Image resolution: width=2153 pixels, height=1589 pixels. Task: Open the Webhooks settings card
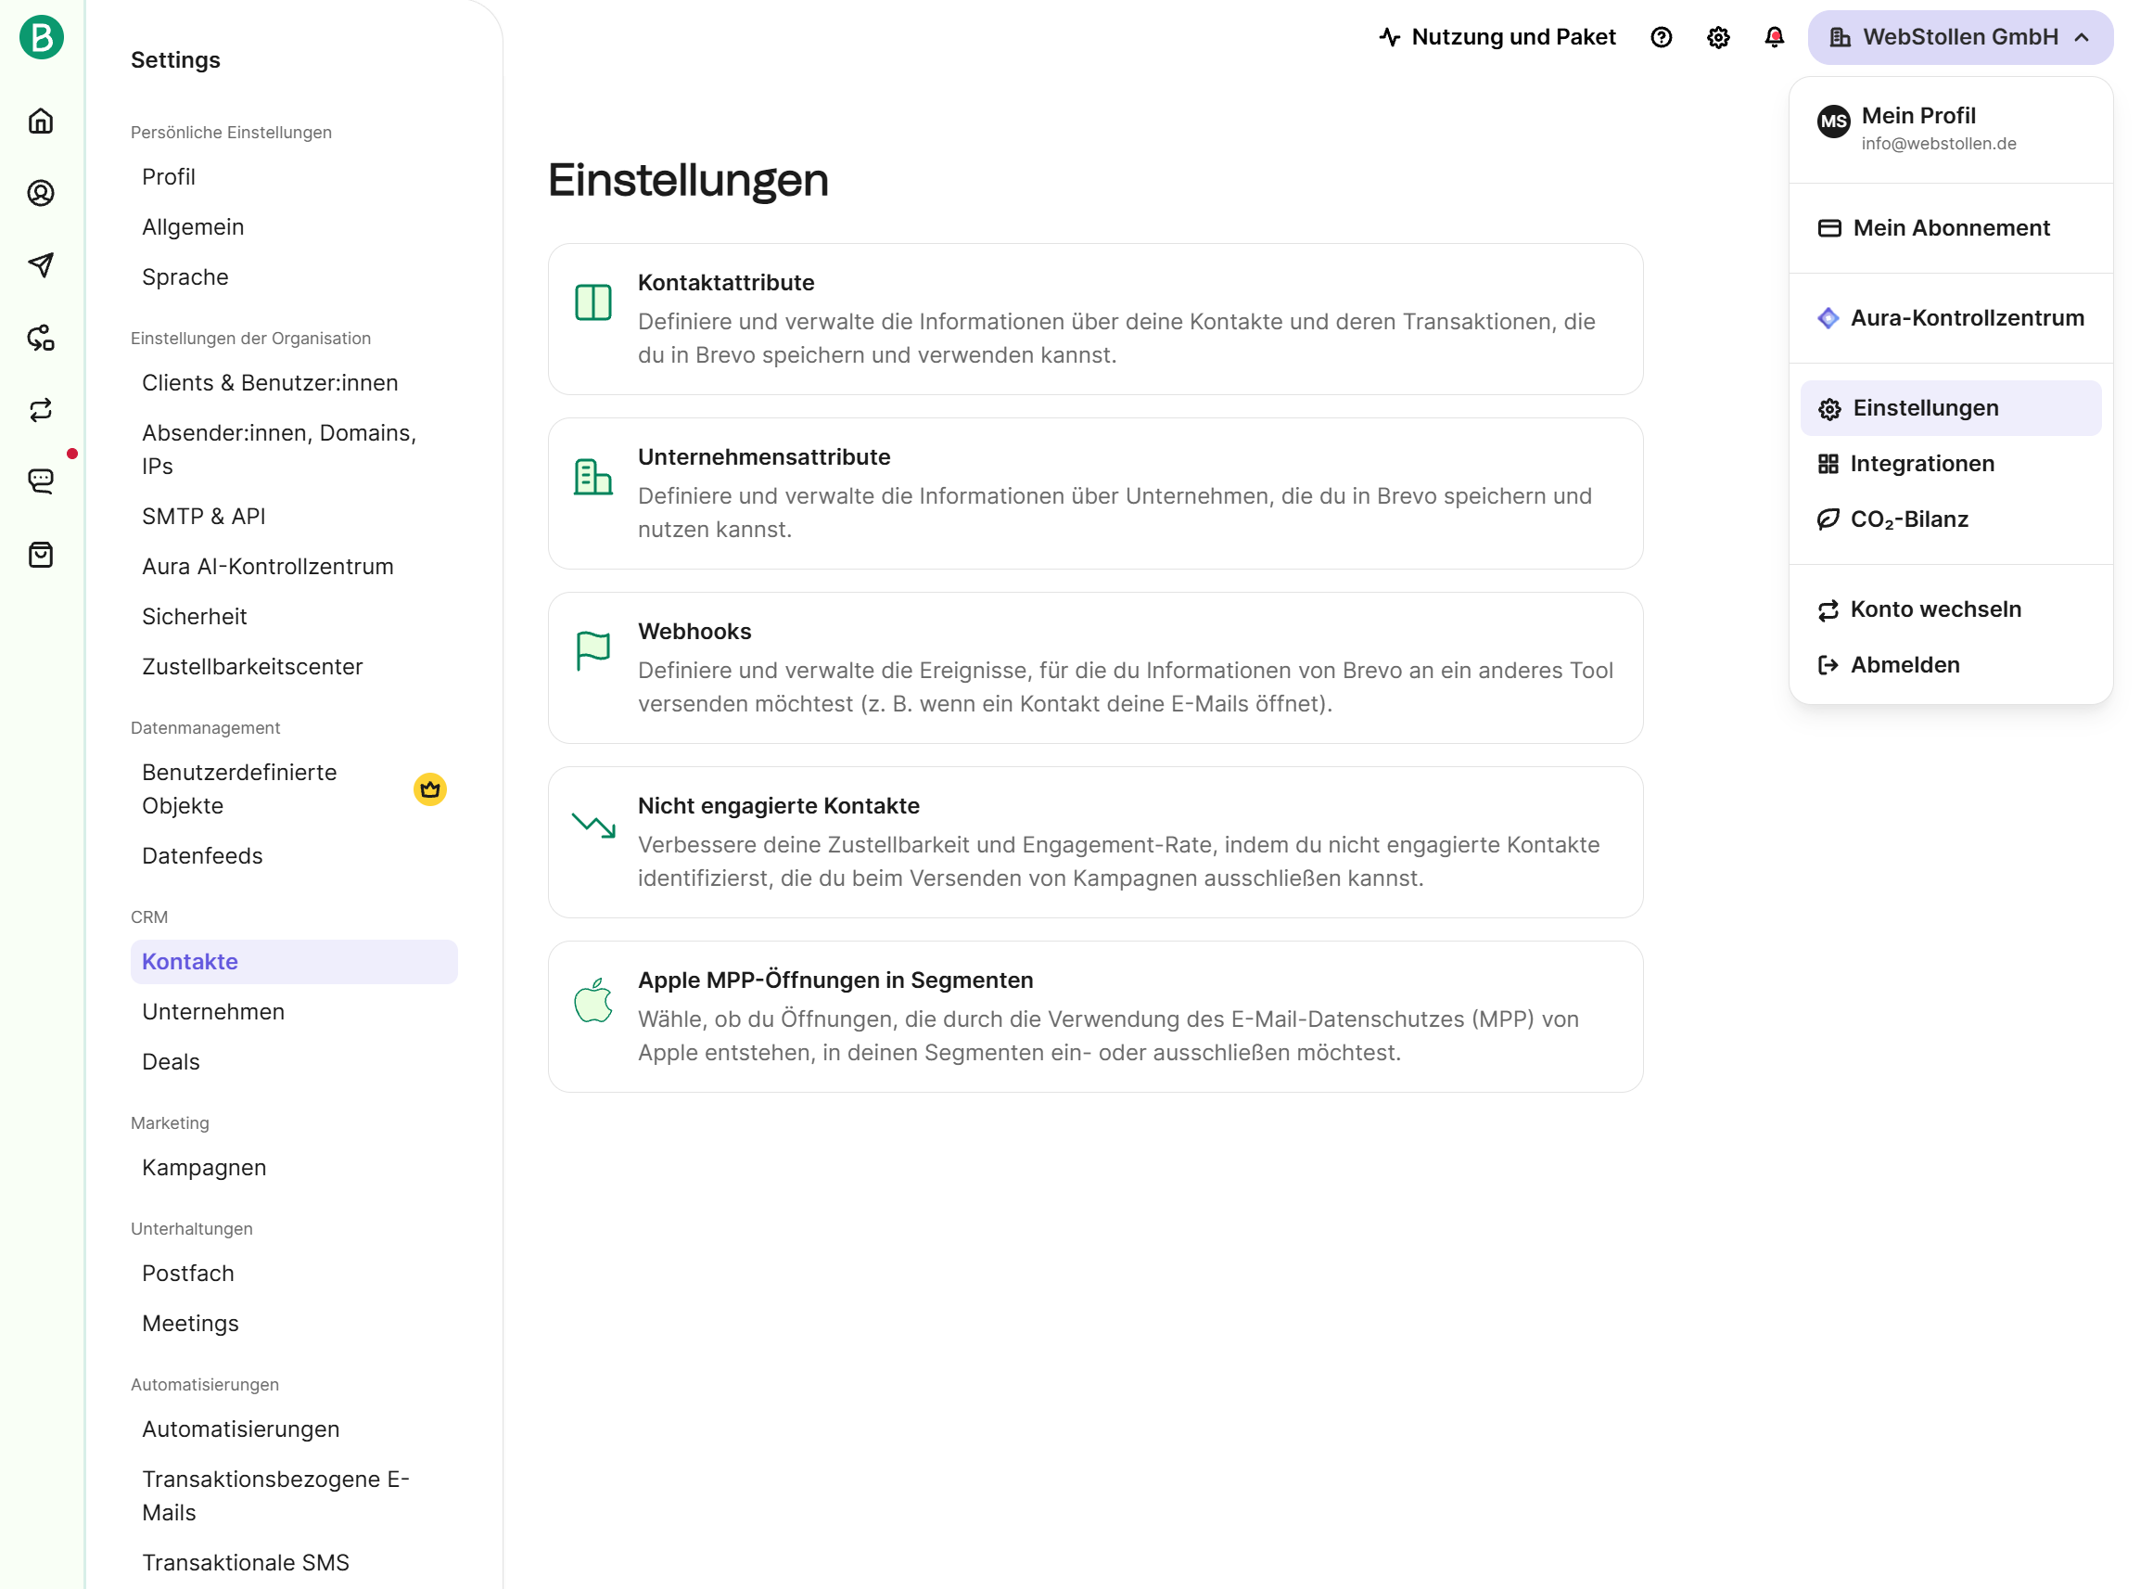coord(1094,668)
